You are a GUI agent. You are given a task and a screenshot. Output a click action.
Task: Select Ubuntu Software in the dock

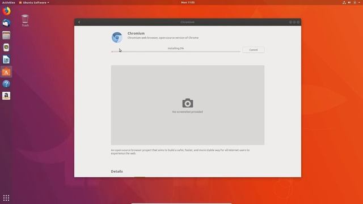click(6, 72)
